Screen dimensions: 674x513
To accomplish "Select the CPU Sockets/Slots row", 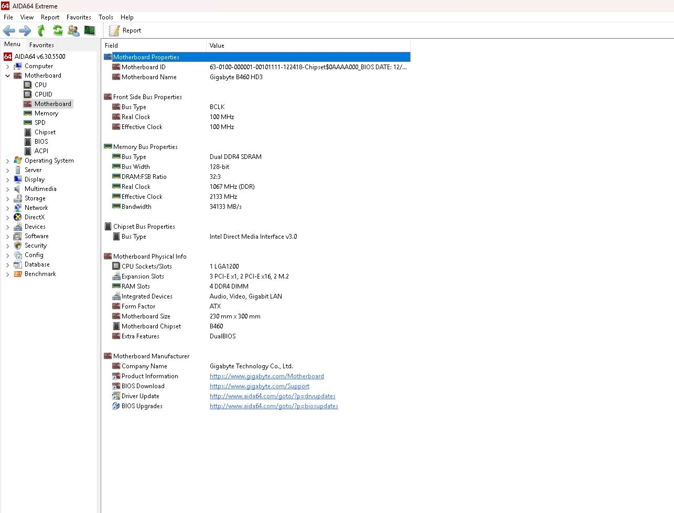I will pyautogui.click(x=256, y=266).
